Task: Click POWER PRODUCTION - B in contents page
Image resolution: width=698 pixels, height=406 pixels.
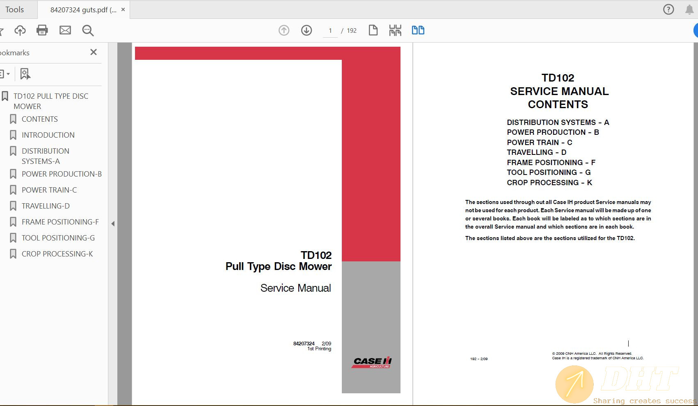Action: pos(553,132)
